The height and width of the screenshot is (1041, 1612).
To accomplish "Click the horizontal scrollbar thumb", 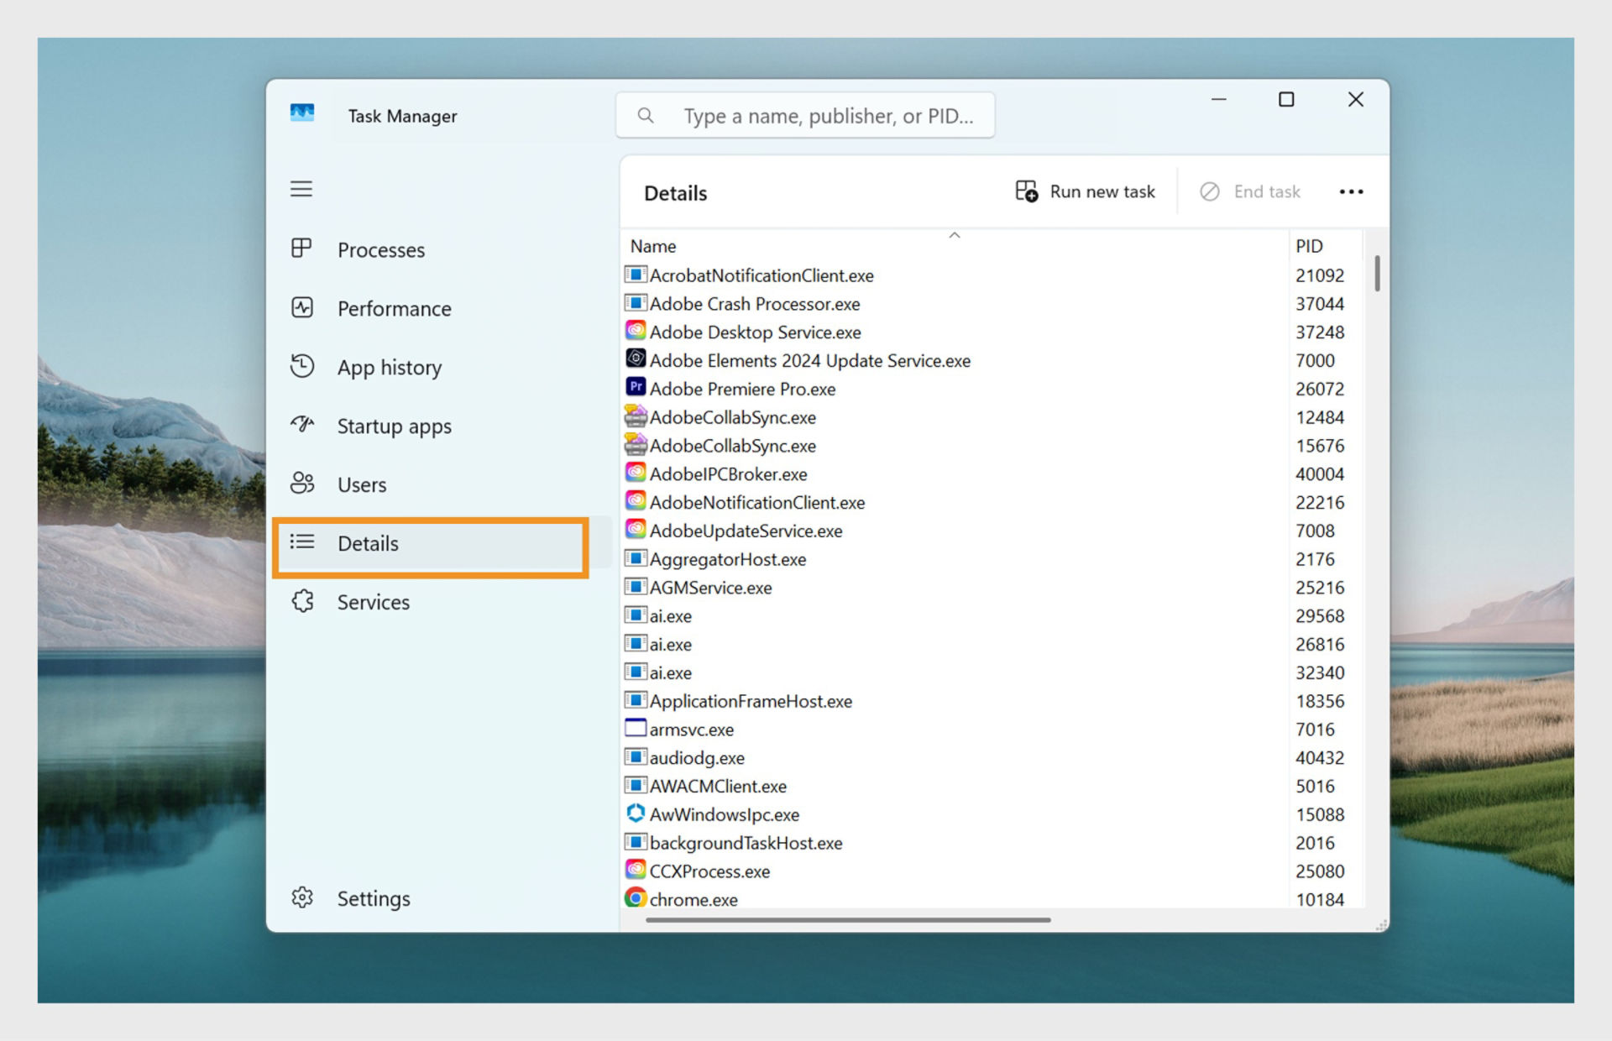I will pyautogui.click(x=848, y=919).
